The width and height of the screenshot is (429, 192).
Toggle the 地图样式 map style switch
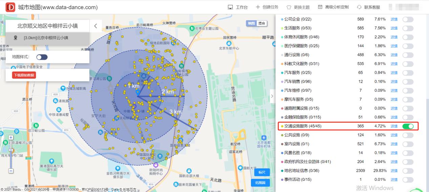(x=42, y=57)
